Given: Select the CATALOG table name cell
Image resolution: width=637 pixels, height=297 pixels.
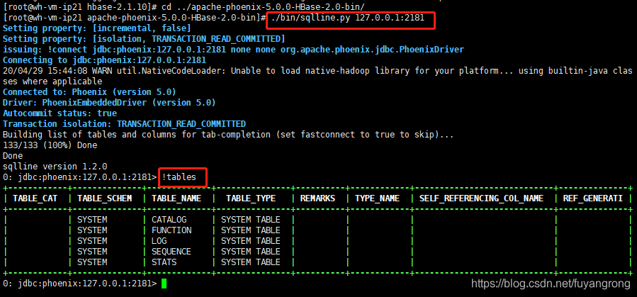Looking at the screenshot, I should (x=169, y=220).
